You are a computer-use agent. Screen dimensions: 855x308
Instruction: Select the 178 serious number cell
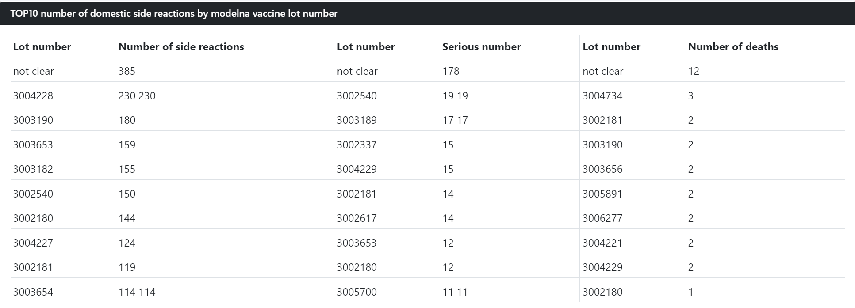click(x=451, y=71)
